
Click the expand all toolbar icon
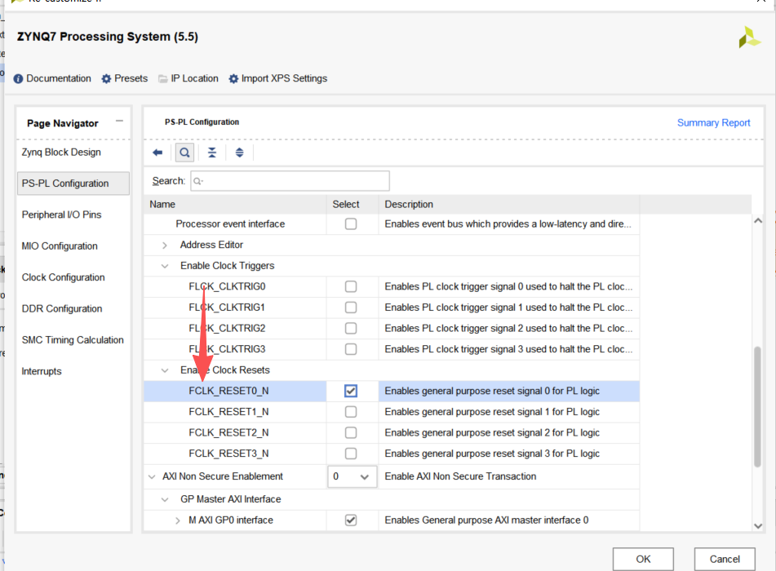click(240, 153)
